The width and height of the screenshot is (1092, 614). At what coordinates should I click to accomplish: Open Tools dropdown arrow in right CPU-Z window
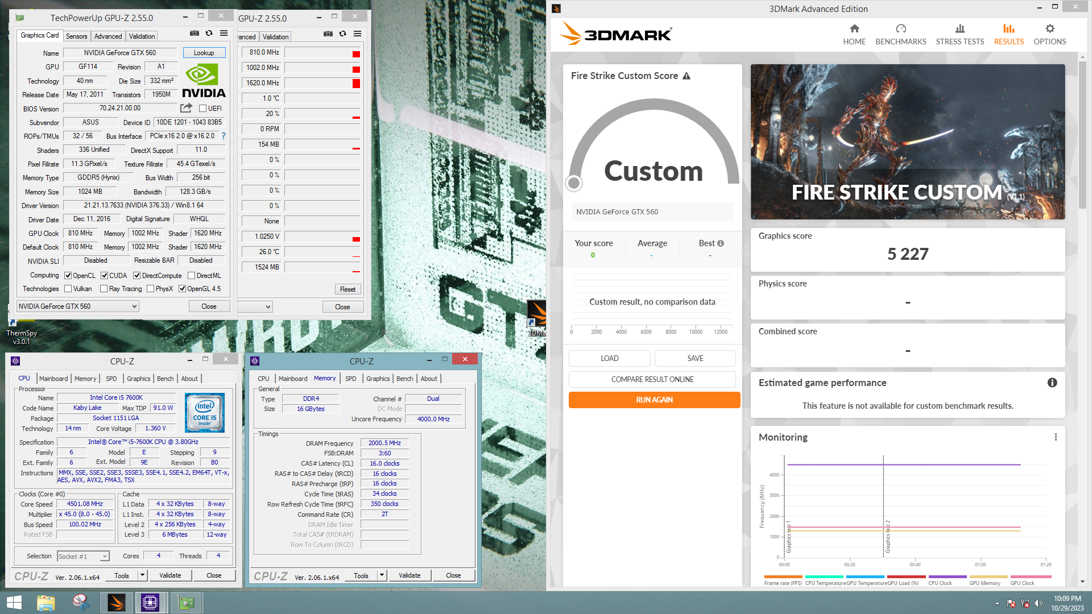coord(382,575)
